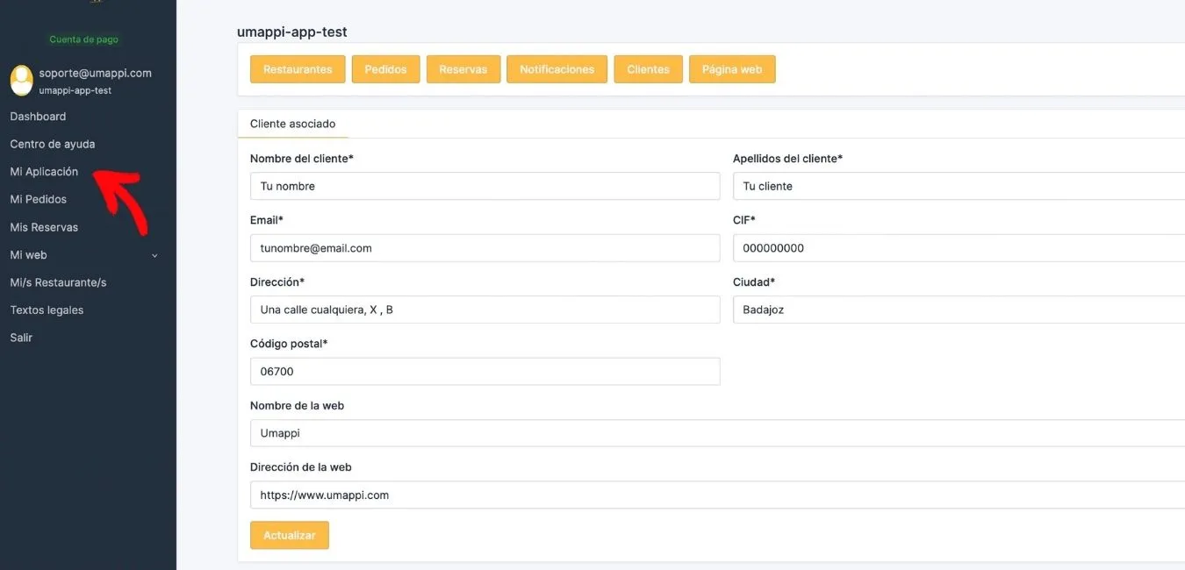Screen dimensions: 1185x570
Task: Click the Email input field
Action: click(485, 248)
